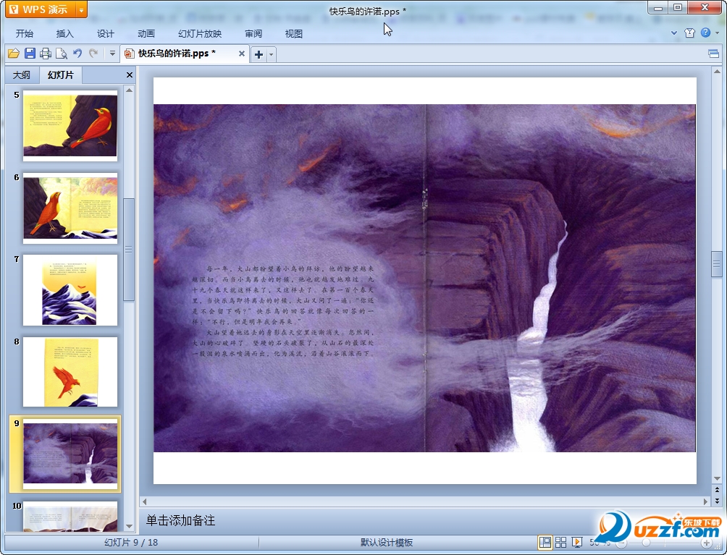
Task: Go to next slide double-arrow button
Action: tap(717, 501)
